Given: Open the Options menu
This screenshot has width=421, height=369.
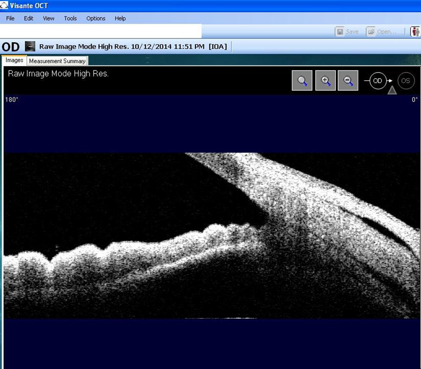Looking at the screenshot, I should tap(96, 19).
